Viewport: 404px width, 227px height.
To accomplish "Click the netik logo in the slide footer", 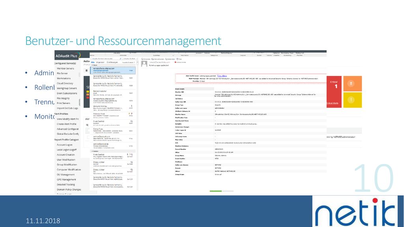I will [355, 212].
